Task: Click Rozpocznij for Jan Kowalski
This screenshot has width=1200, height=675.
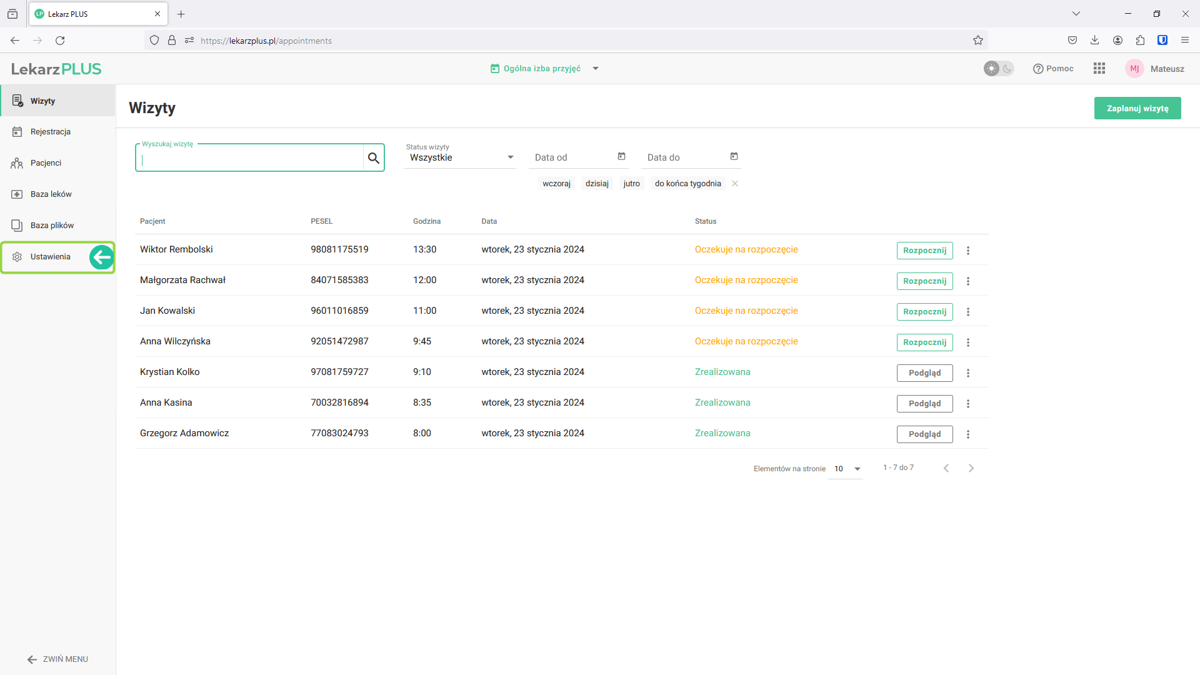Action: pyautogui.click(x=924, y=312)
